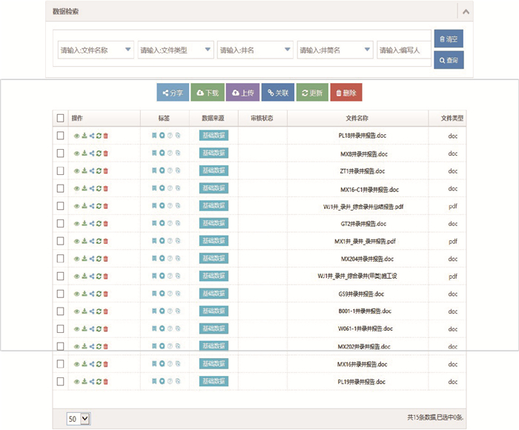Click share icon in ZT1井录井报告.doc row

pyautogui.click(x=91, y=171)
